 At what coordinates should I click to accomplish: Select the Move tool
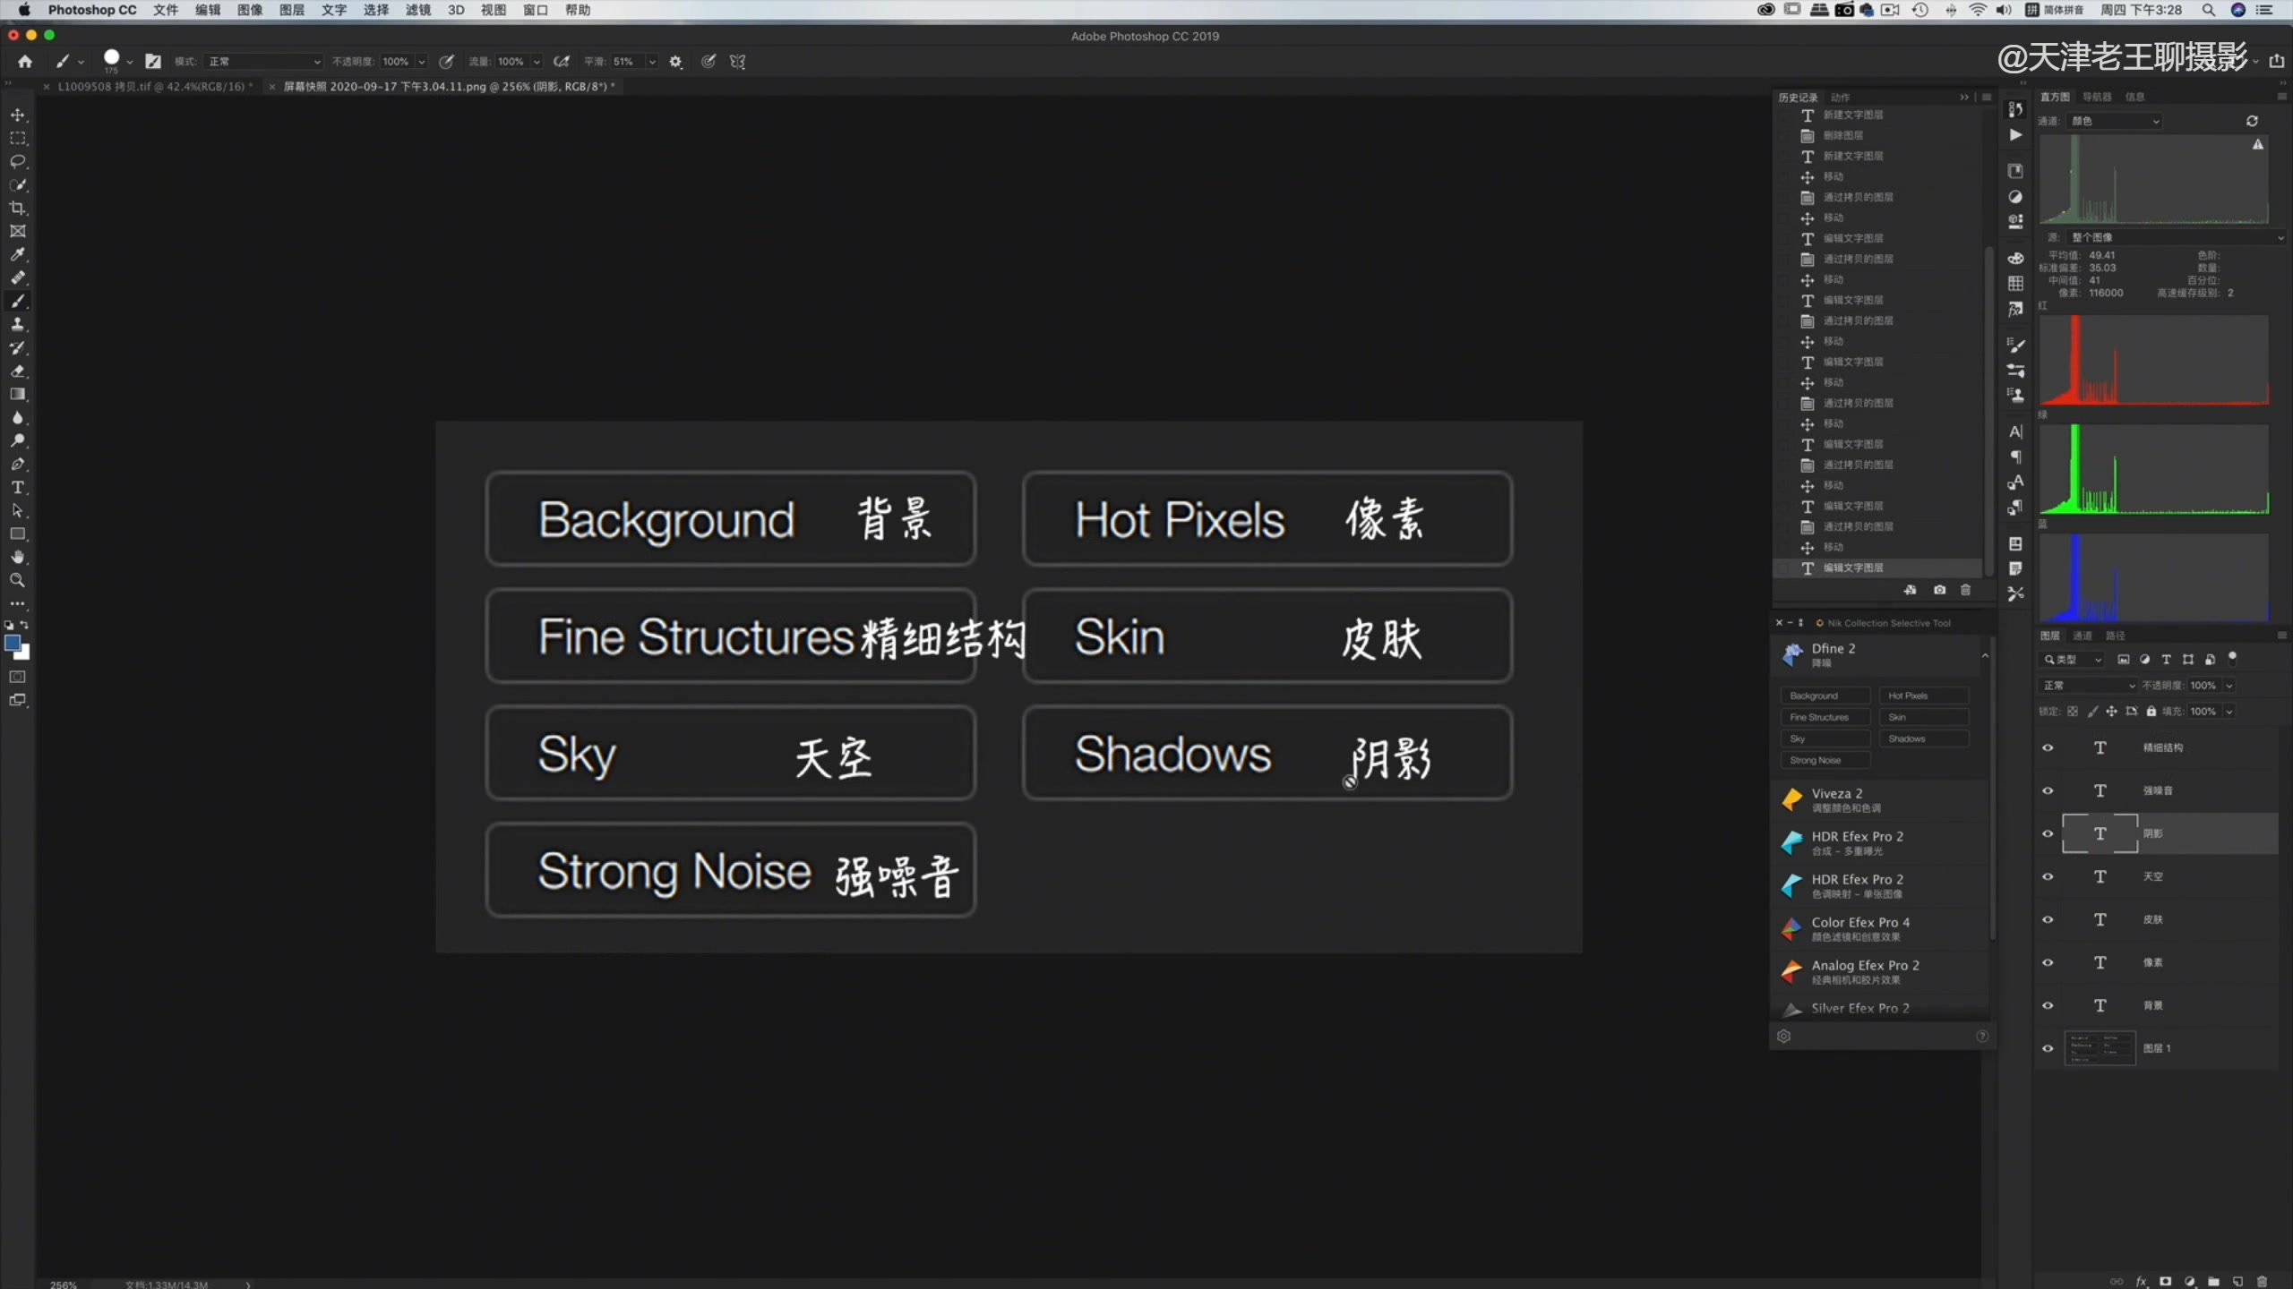click(x=18, y=115)
